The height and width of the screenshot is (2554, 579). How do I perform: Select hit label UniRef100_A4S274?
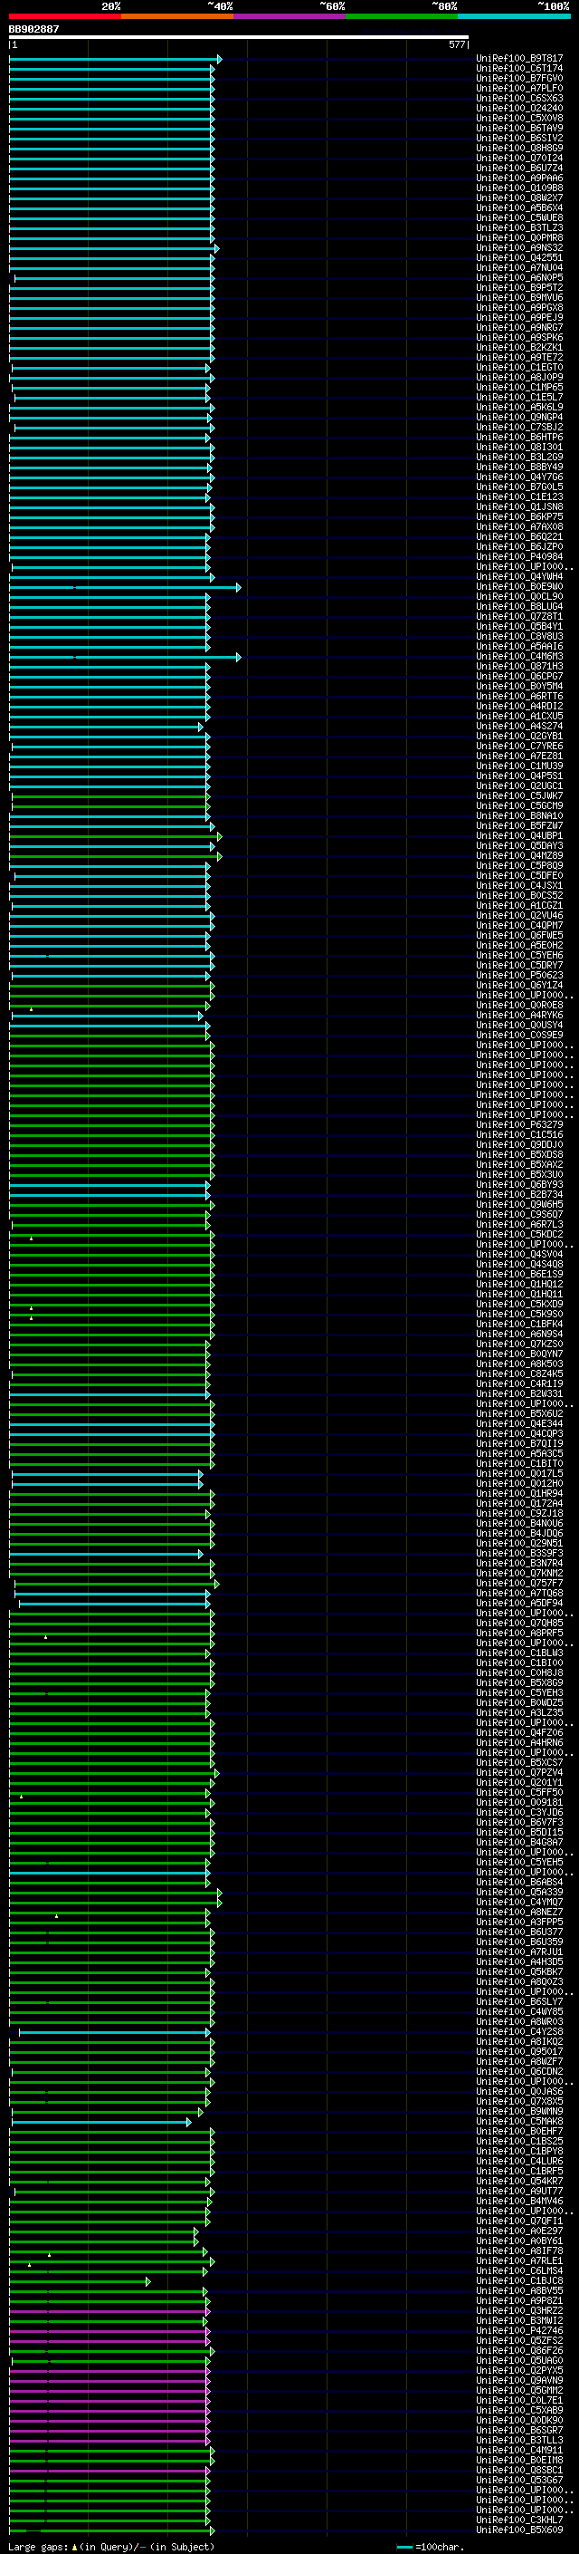coord(519,726)
